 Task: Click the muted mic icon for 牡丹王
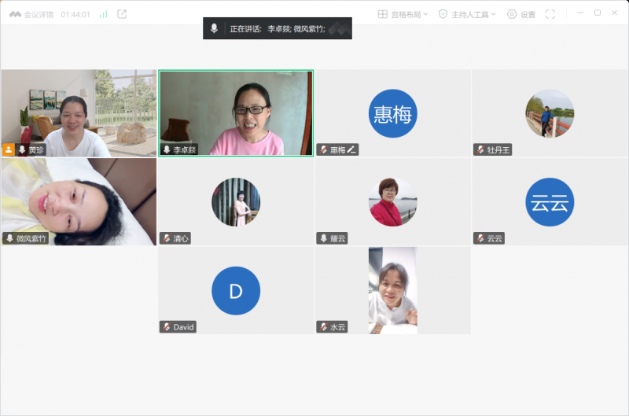480,149
